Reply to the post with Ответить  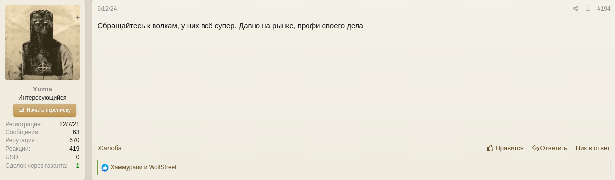pyautogui.click(x=550, y=148)
